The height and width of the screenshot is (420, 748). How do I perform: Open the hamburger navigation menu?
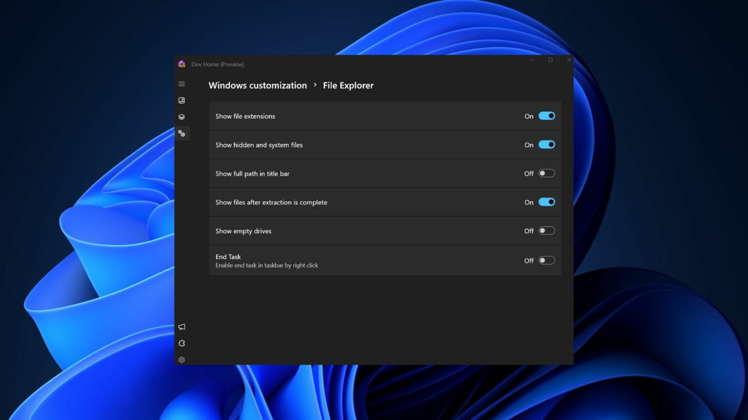[x=182, y=84]
